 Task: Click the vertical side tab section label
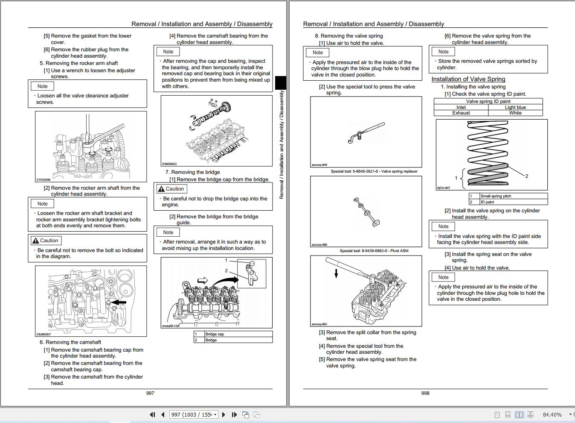[282, 145]
